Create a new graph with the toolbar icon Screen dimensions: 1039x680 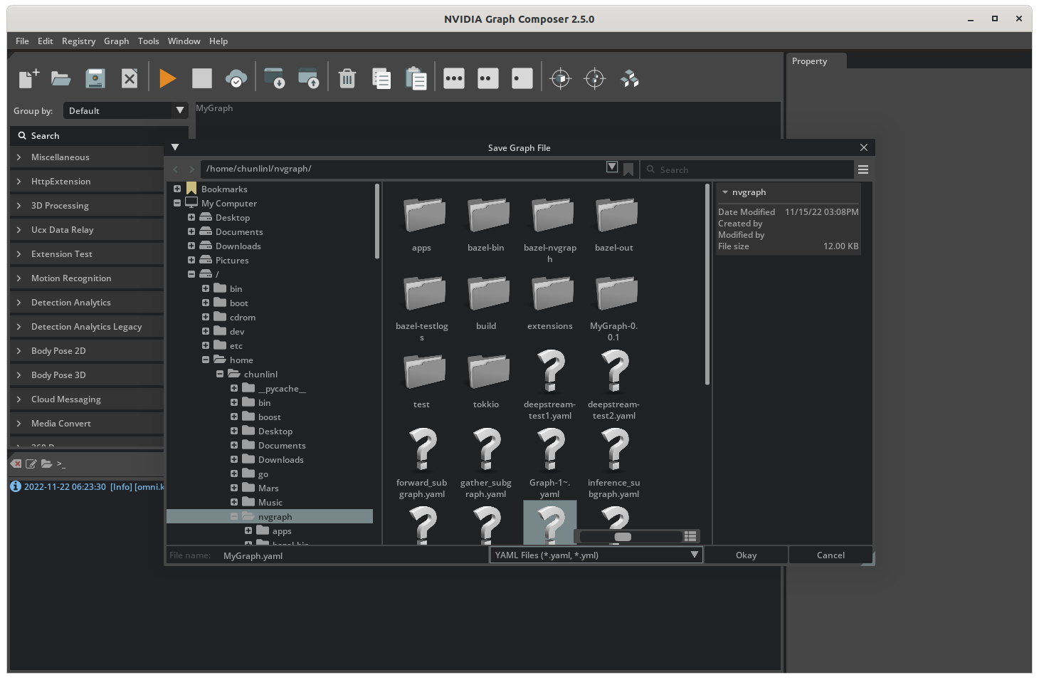(x=28, y=78)
